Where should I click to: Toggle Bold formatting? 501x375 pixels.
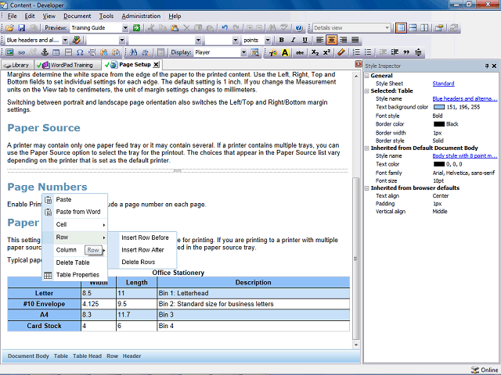pyautogui.click(x=281, y=40)
